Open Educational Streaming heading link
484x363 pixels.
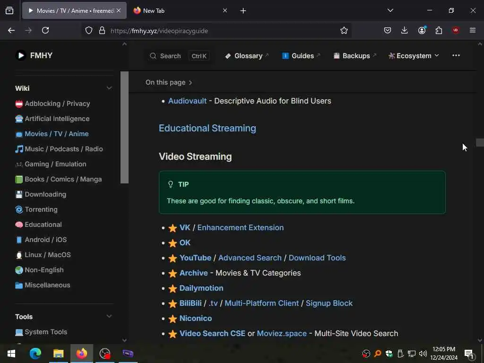pyautogui.click(x=207, y=128)
